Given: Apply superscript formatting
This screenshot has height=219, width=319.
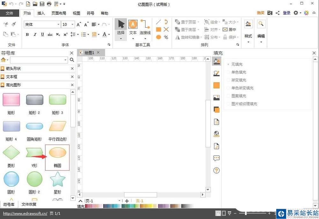Looking at the screenshot, I should coord(65,34).
